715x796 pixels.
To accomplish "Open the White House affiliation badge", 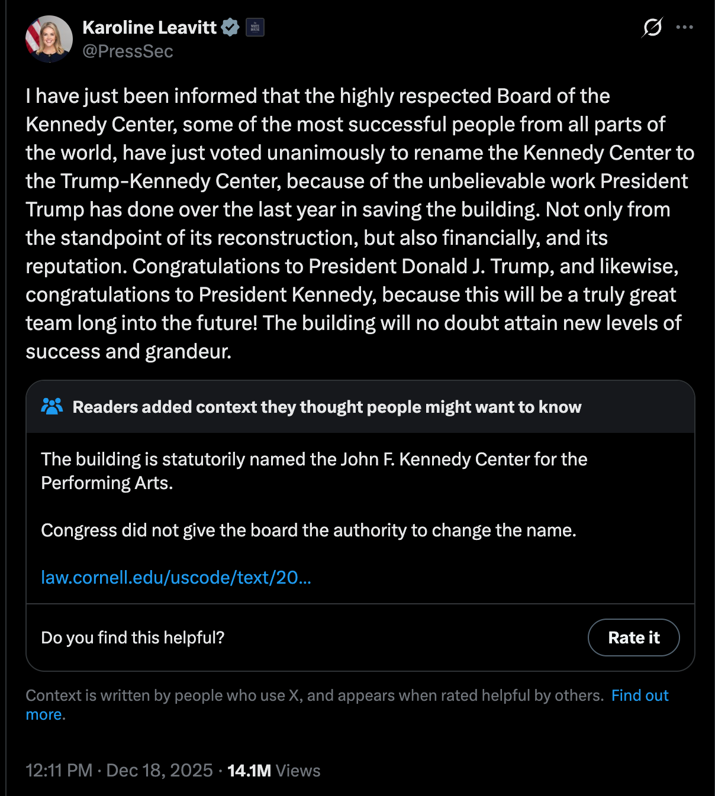I will pos(255,27).
